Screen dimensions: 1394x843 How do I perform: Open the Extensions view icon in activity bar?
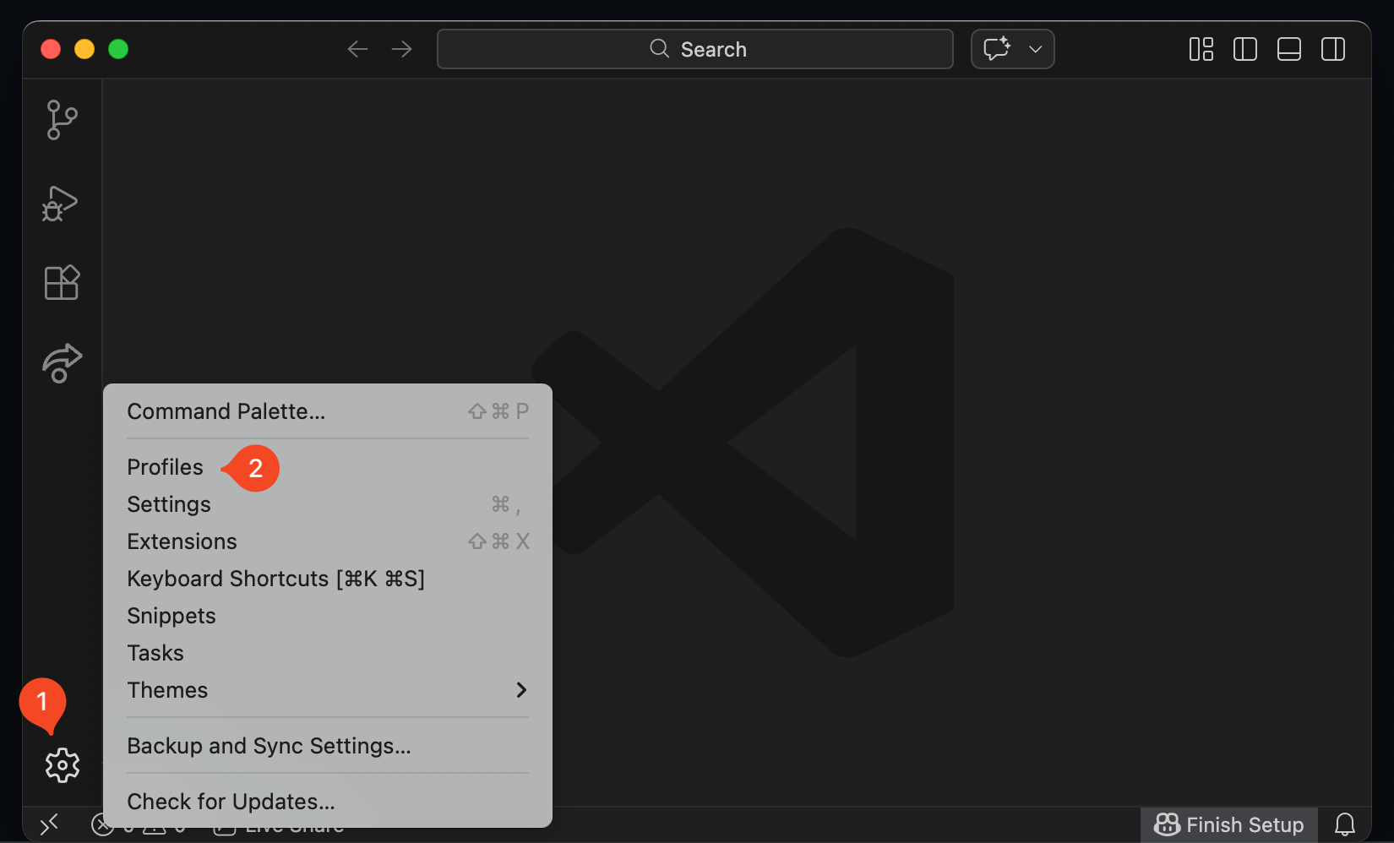(62, 282)
